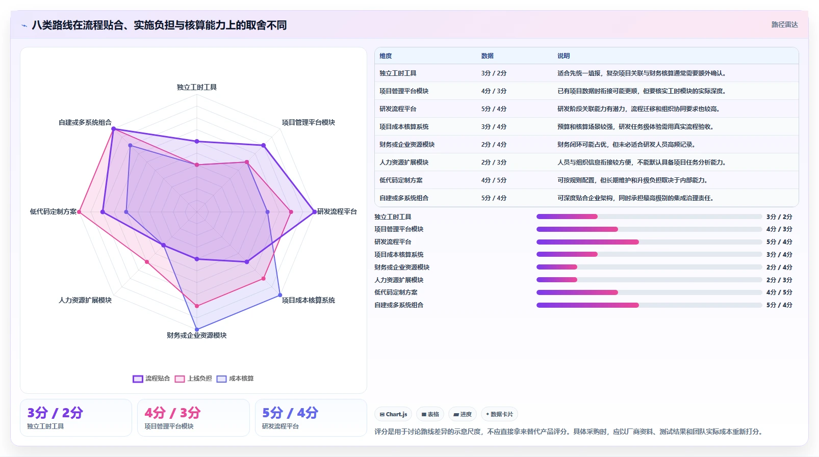Screen dimensions: 819x457
Task: Click the 进度 chip
Action: point(463,414)
